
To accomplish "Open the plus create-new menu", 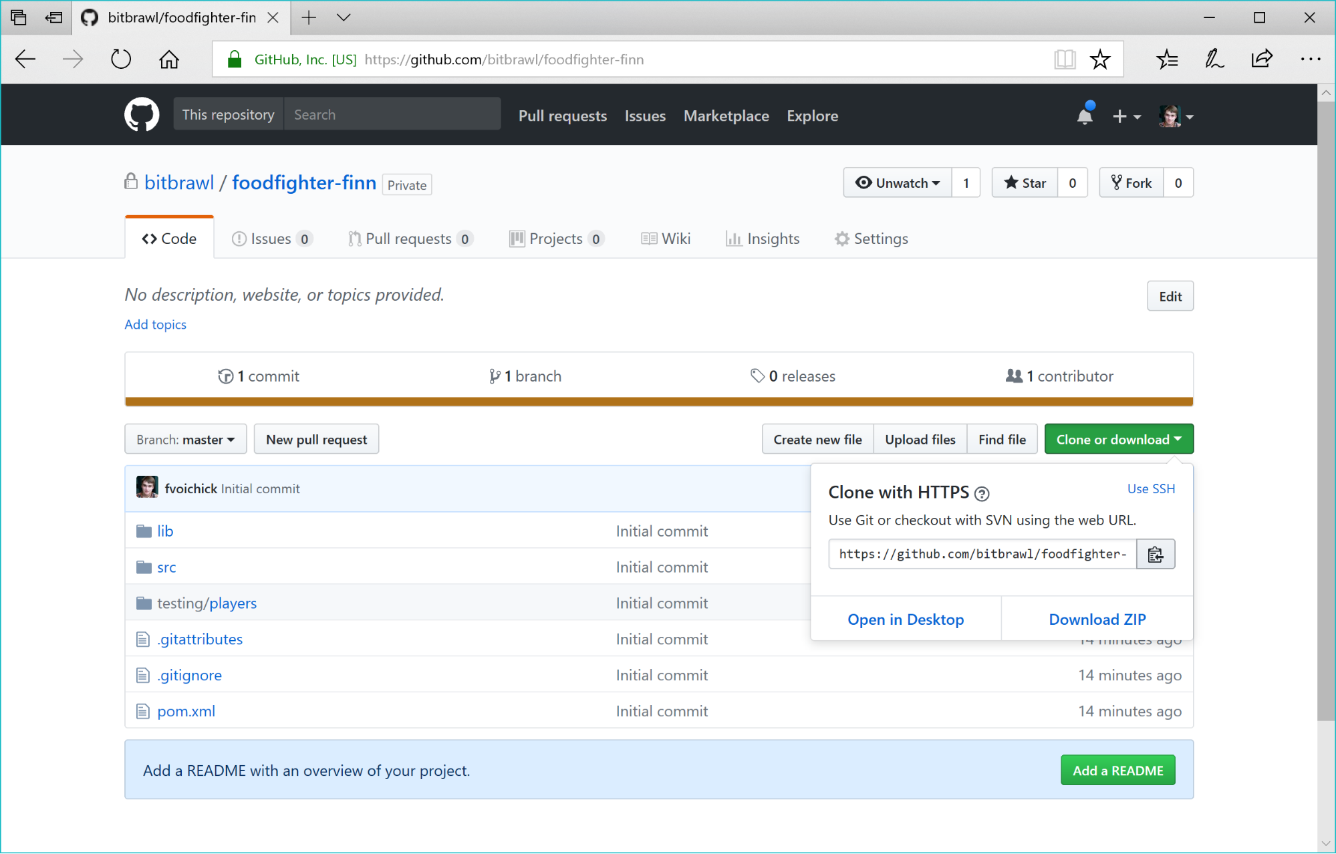I will point(1126,116).
